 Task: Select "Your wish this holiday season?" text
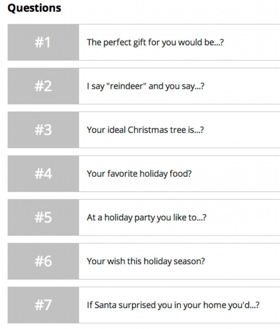(145, 261)
